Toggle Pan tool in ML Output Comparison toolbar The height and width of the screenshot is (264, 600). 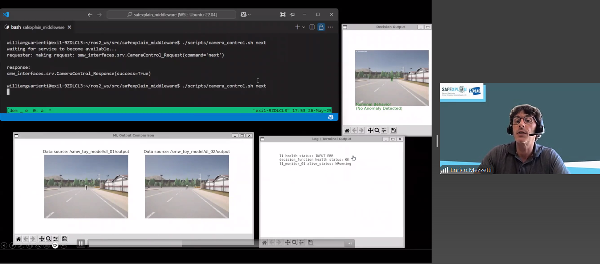tap(42, 239)
